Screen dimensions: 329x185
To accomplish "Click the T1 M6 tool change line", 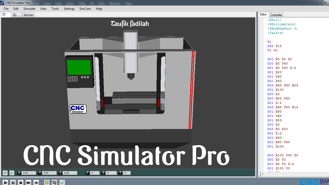I will [272, 50].
